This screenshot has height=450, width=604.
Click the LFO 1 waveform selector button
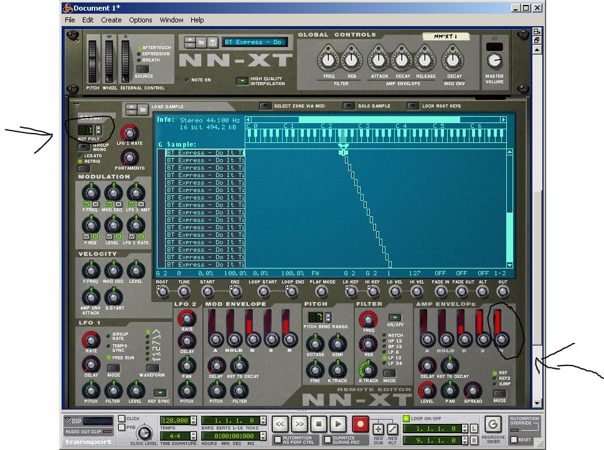(x=153, y=368)
